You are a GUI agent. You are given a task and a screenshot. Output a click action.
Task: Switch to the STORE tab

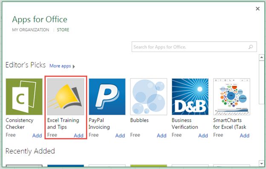point(63,30)
